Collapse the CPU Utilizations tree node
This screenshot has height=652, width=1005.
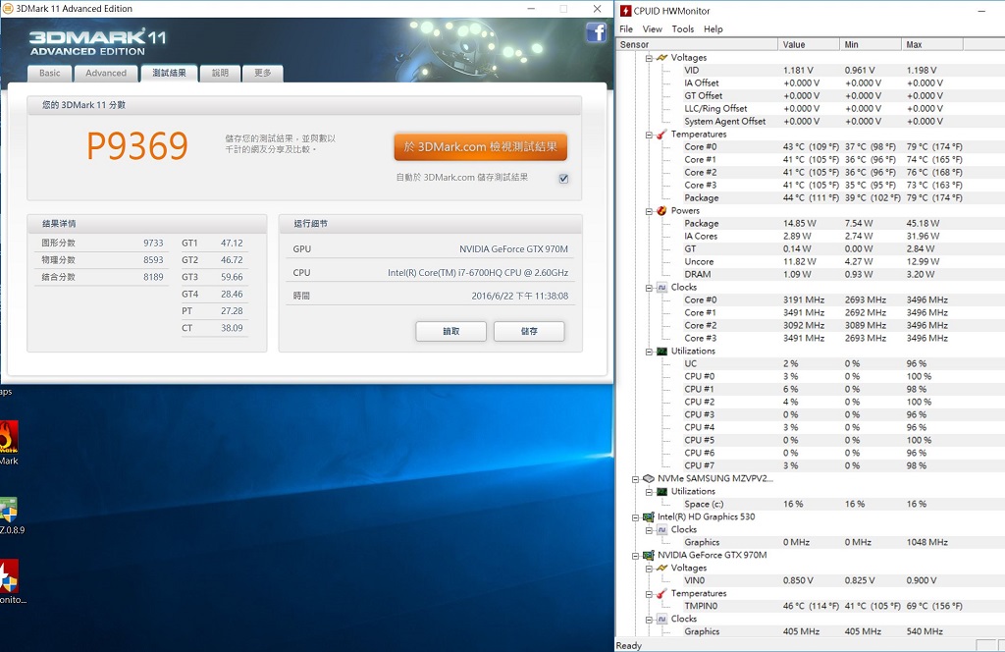pyautogui.click(x=649, y=352)
